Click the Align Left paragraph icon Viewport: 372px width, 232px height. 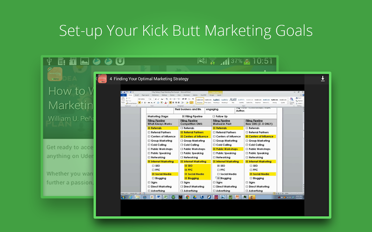tap(170, 103)
